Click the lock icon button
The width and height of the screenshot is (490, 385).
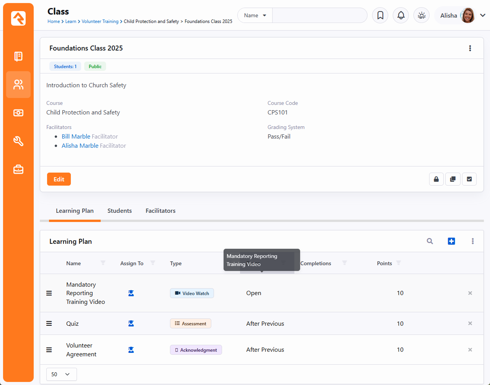(x=436, y=179)
